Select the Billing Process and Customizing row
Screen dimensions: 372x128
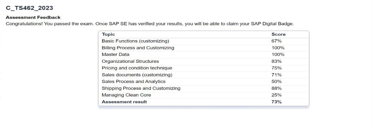click(x=204, y=48)
